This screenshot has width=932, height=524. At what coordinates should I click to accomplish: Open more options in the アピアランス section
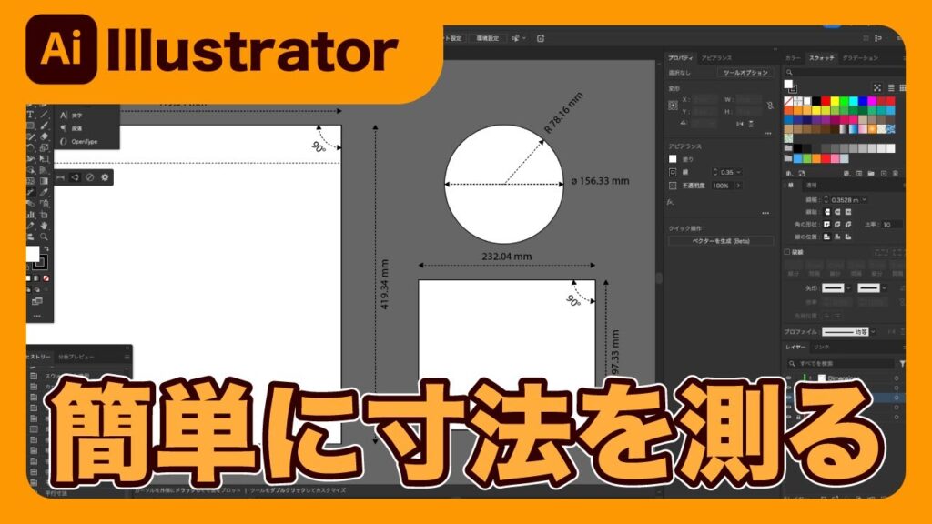point(765,213)
